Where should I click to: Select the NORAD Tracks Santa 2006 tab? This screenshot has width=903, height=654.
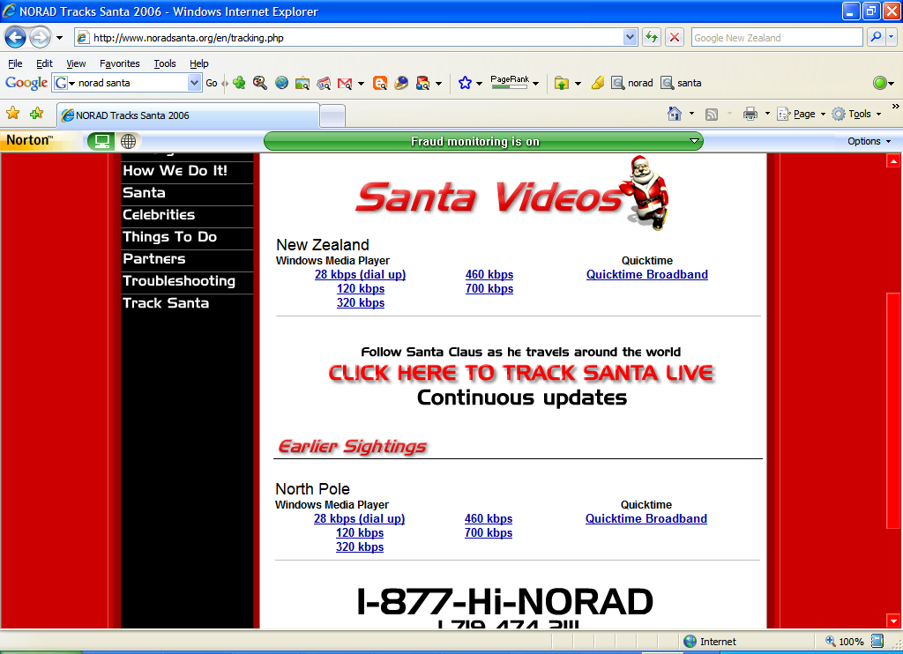(188, 115)
